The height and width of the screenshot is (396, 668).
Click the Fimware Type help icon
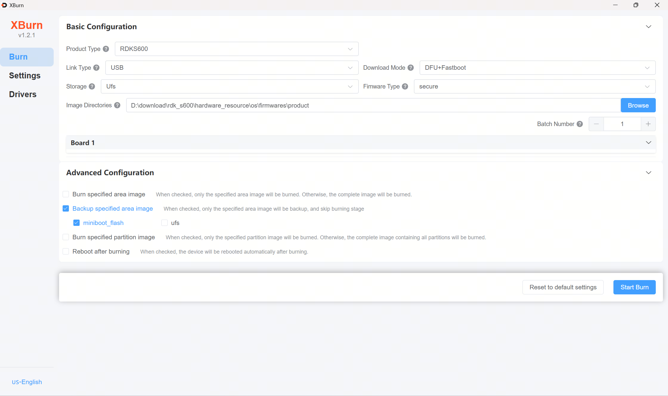click(x=405, y=86)
